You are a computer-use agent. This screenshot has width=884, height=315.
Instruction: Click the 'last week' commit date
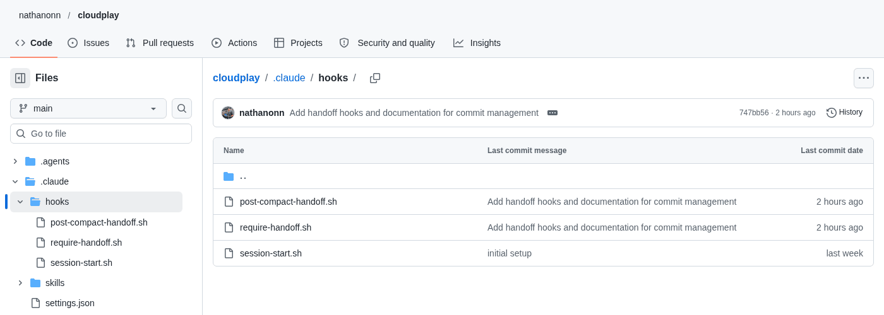[845, 253]
